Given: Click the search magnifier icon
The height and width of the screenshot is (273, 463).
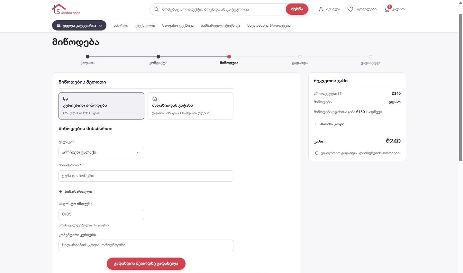Looking at the screenshot, I should coord(157,9).
